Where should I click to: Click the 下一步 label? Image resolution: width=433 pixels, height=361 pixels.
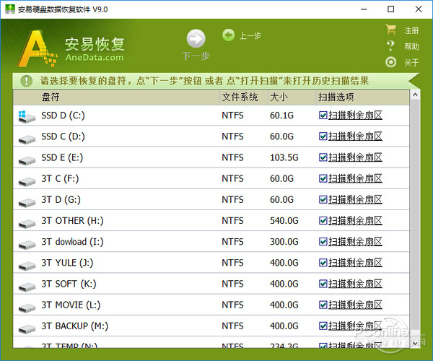pos(196,56)
